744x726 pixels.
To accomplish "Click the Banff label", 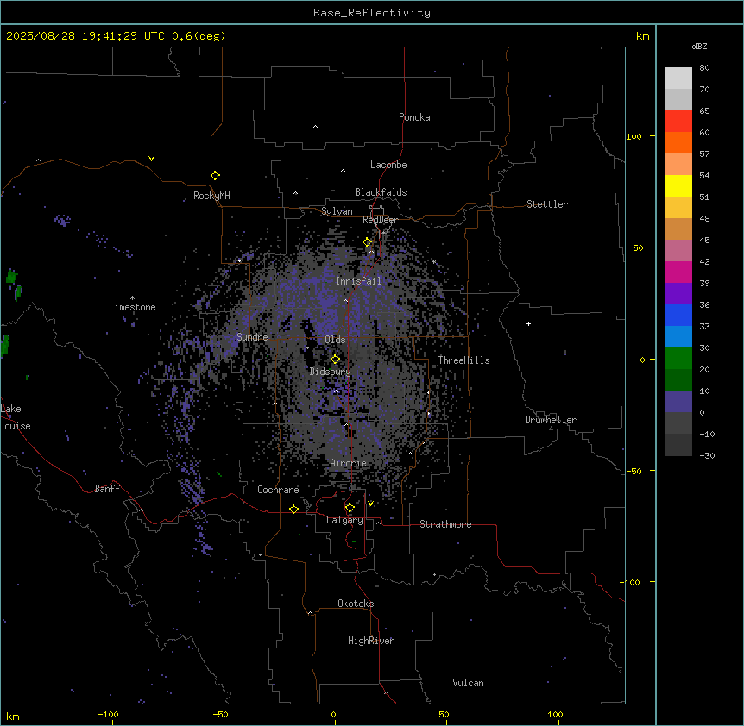I will click(107, 489).
